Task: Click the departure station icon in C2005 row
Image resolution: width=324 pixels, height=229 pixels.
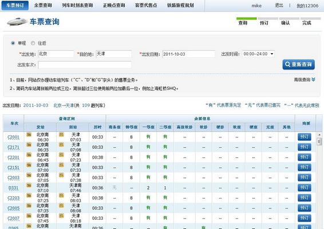Action: pyautogui.click(x=29, y=206)
